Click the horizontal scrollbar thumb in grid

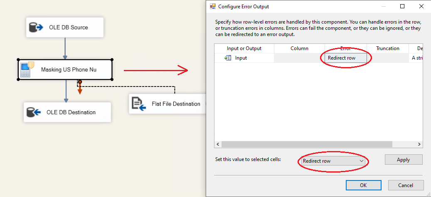[307, 144]
